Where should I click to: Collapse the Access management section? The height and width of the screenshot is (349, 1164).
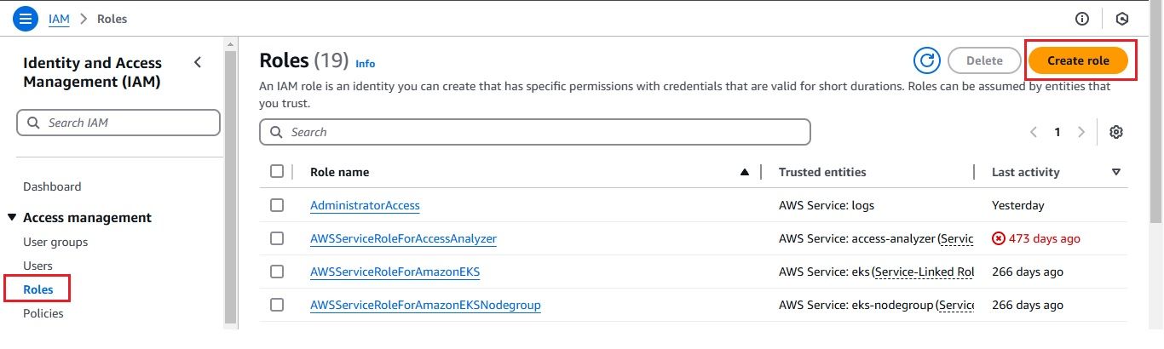tap(12, 218)
